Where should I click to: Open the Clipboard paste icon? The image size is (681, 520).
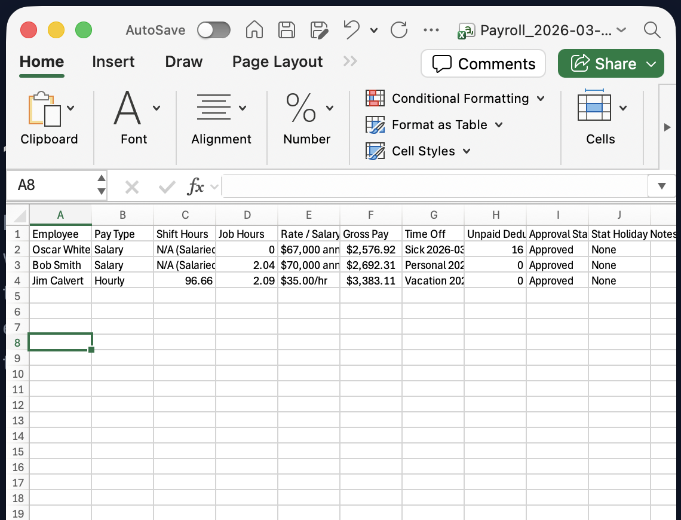(44, 109)
